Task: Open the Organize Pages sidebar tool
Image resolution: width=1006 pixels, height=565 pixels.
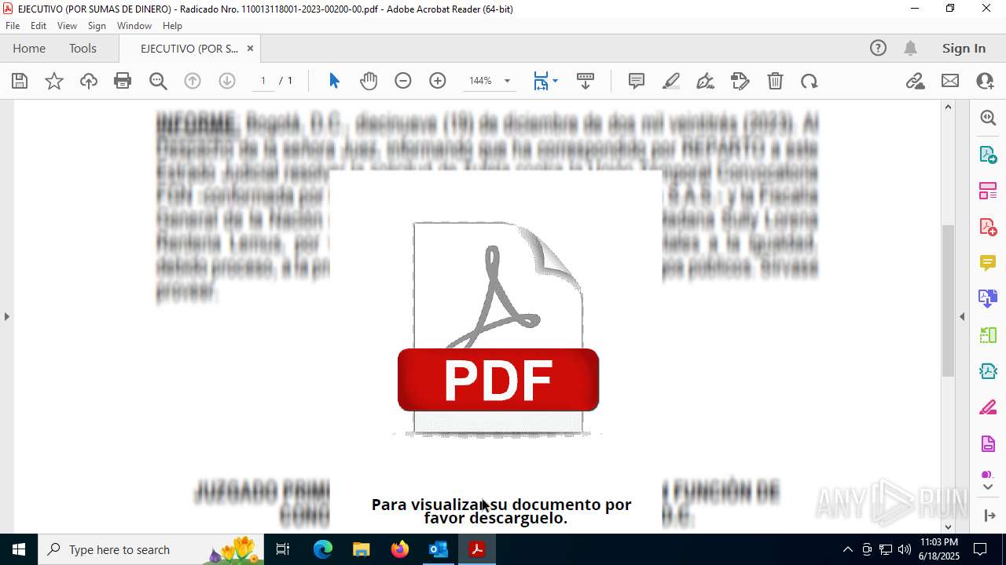Action: [x=988, y=191]
